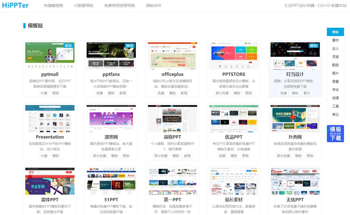Open the officeplus preview image
The image size is (350, 215).
pyautogui.click(x=172, y=56)
